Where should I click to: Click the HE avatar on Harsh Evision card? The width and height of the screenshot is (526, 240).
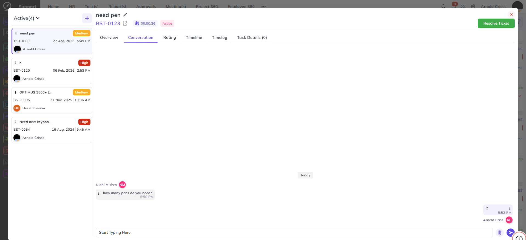pos(17,108)
